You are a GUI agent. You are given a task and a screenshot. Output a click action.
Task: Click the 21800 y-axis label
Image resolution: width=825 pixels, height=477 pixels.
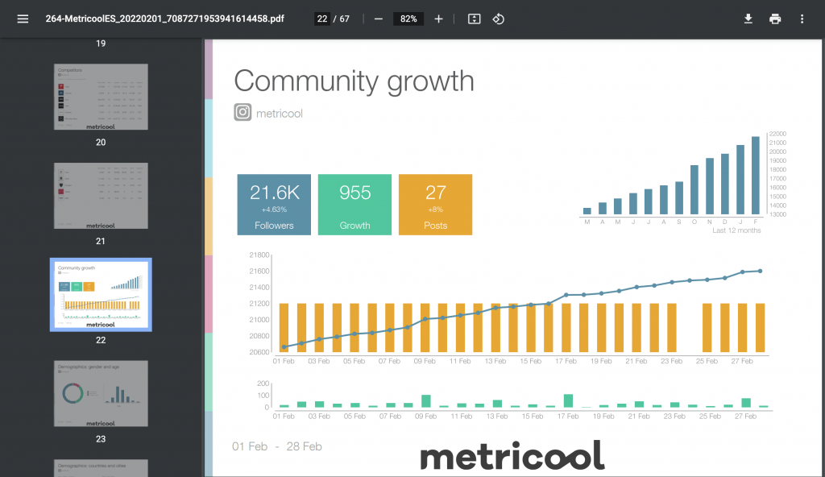click(259, 255)
